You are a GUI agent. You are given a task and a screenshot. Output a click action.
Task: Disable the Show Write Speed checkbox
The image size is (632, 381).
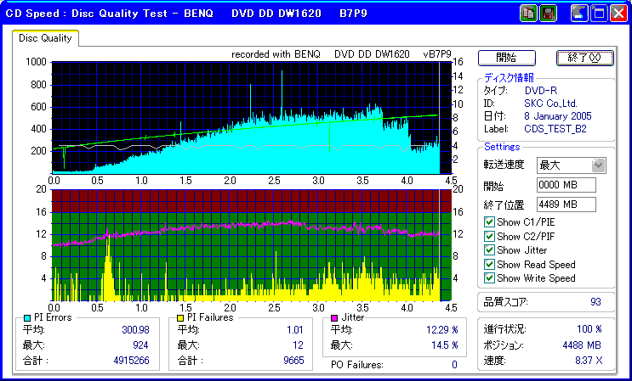489,277
